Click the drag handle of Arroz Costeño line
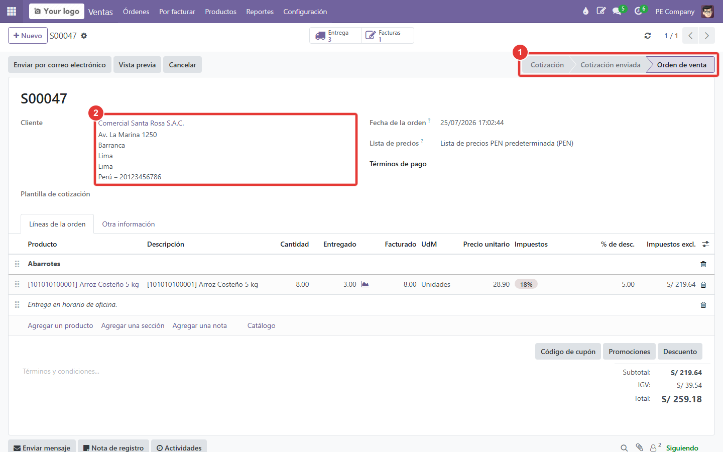The width and height of the screenshot is (723, 452). pos(17,284)
